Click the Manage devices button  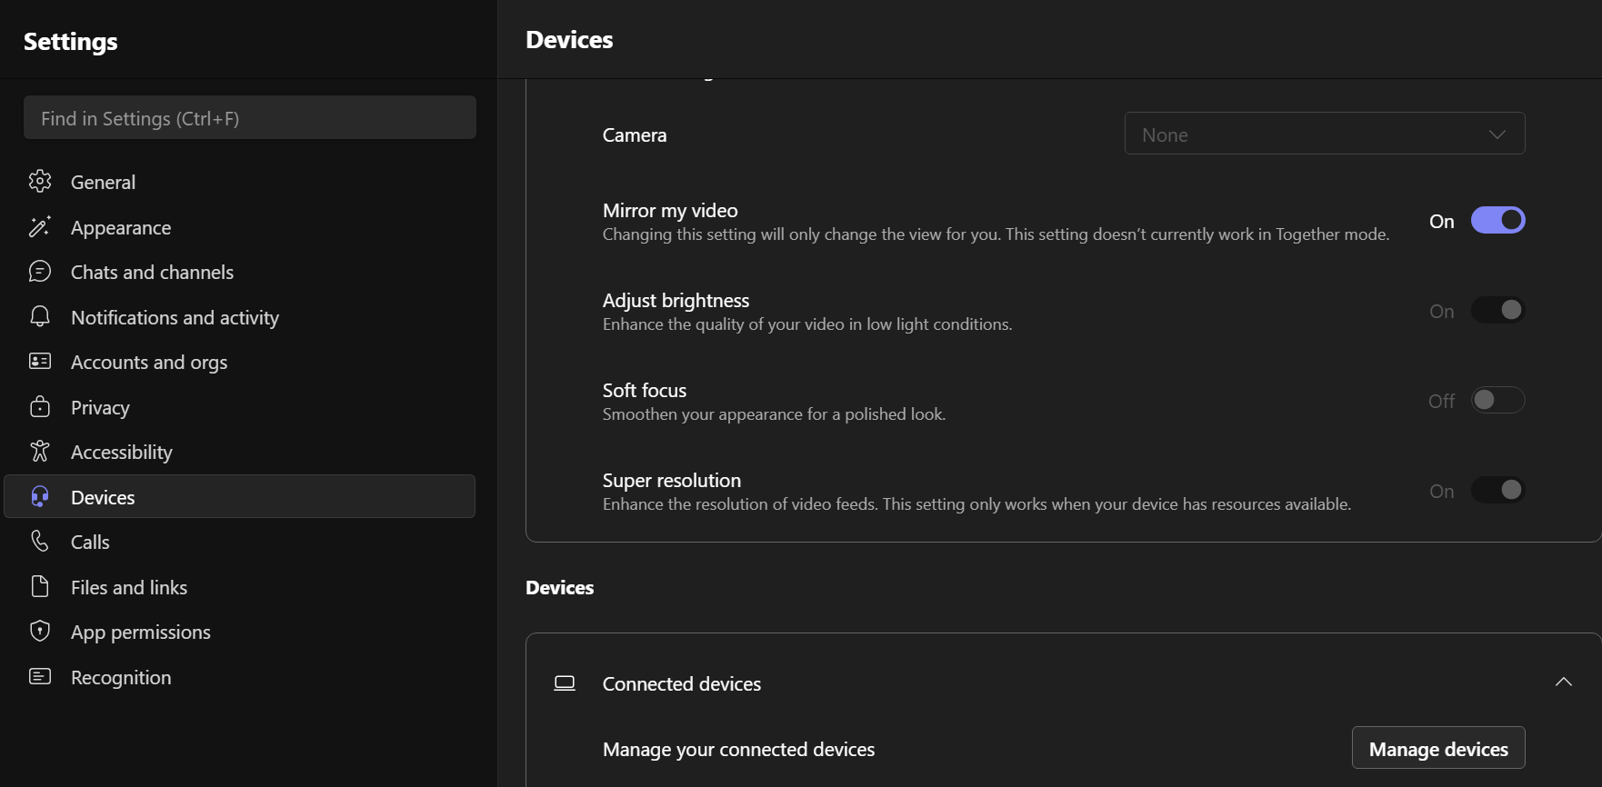(1437, 748)
